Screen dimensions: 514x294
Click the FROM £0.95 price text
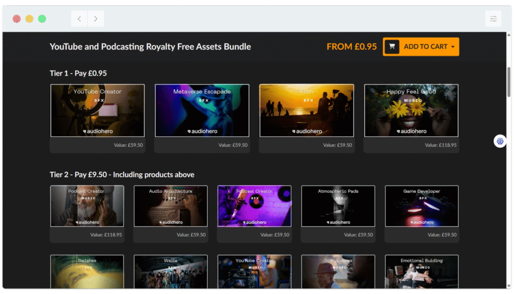click(351, 47)
